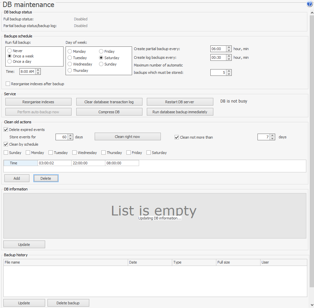The width and height of the screenshot is (314, 308).
Task: Click the blue help question mark icon
Action: click(x=309, y=4)
